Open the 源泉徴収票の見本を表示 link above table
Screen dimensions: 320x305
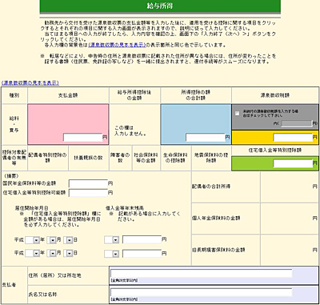pyautogui.click(x=30, y=83)
